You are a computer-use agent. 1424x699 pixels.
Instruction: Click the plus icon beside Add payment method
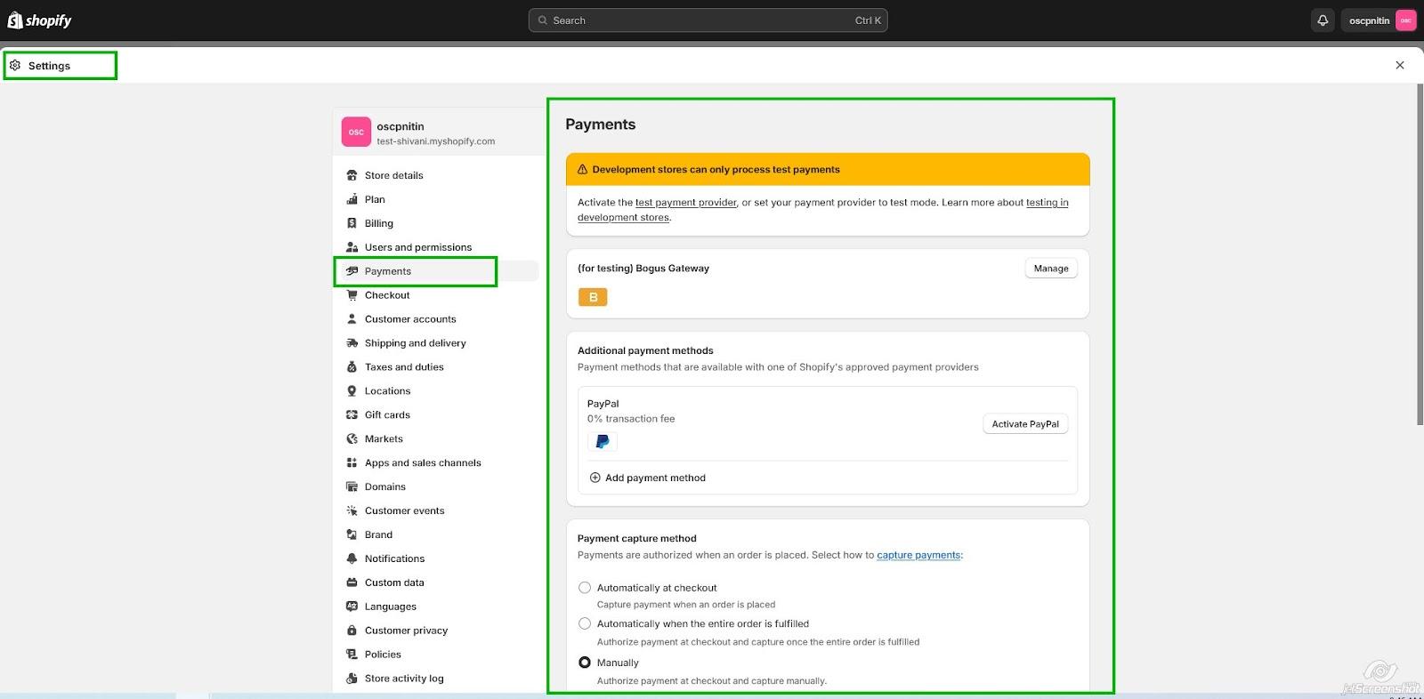pyautogui.click(x=595, y=478)
